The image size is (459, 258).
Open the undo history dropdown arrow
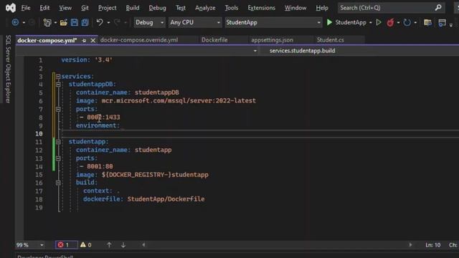[x=108, y=22]
